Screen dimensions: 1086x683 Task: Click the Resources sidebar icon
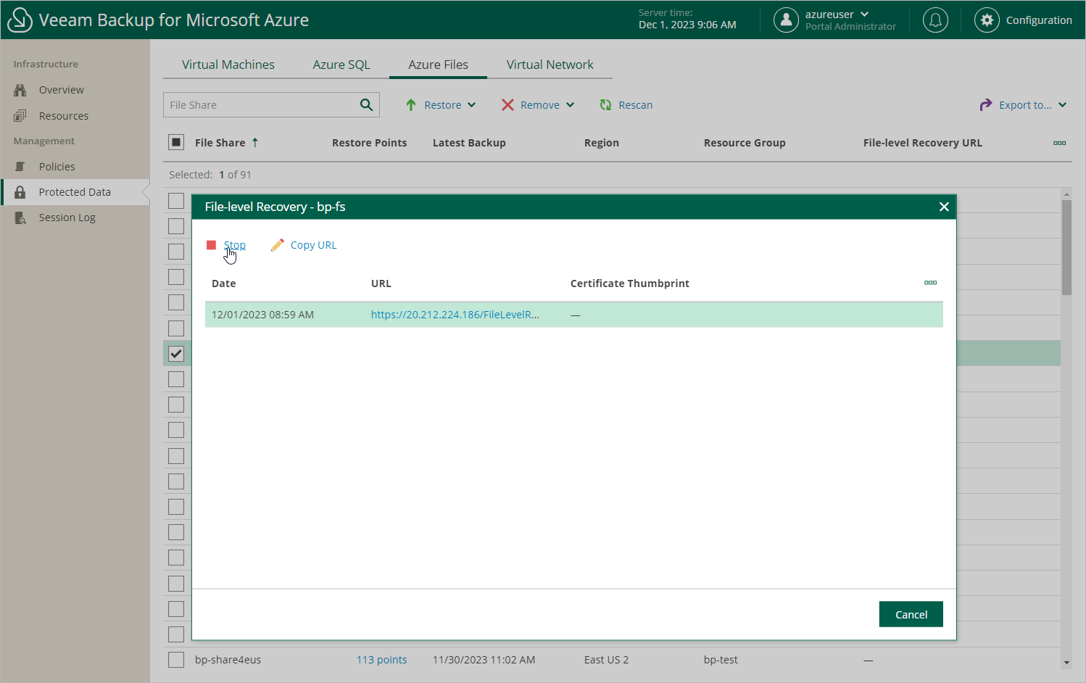coord(20,116)
